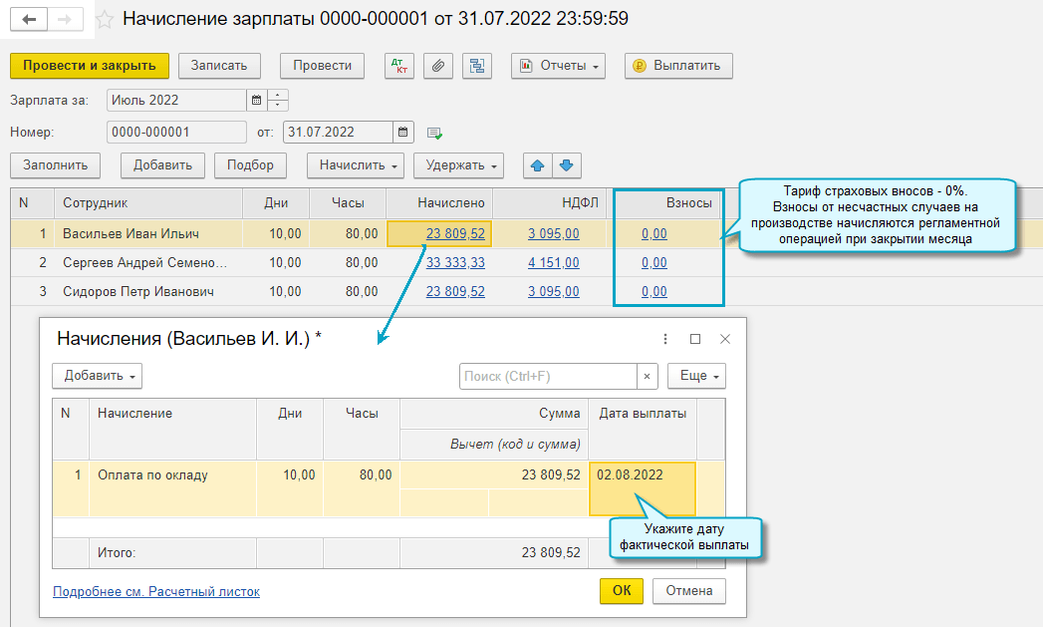The image size is (1043, 627).
Task: Expand the Отчеты dropdown menu
Action: (x=558, y=66)
